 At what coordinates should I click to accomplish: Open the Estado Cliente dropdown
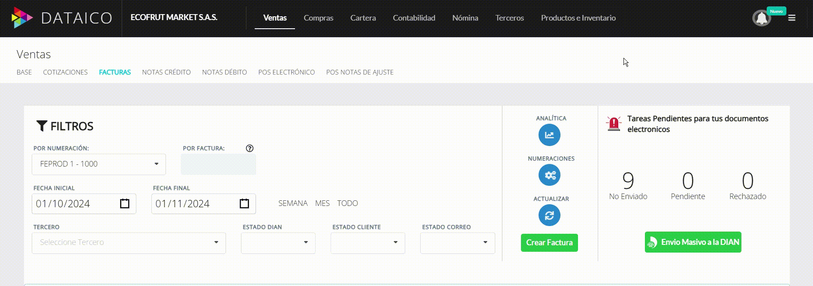[367, 243]
